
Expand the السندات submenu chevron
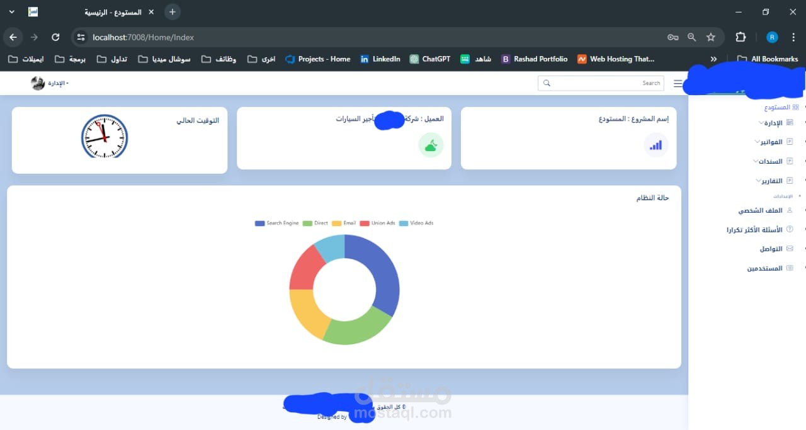tap(756, 161)
